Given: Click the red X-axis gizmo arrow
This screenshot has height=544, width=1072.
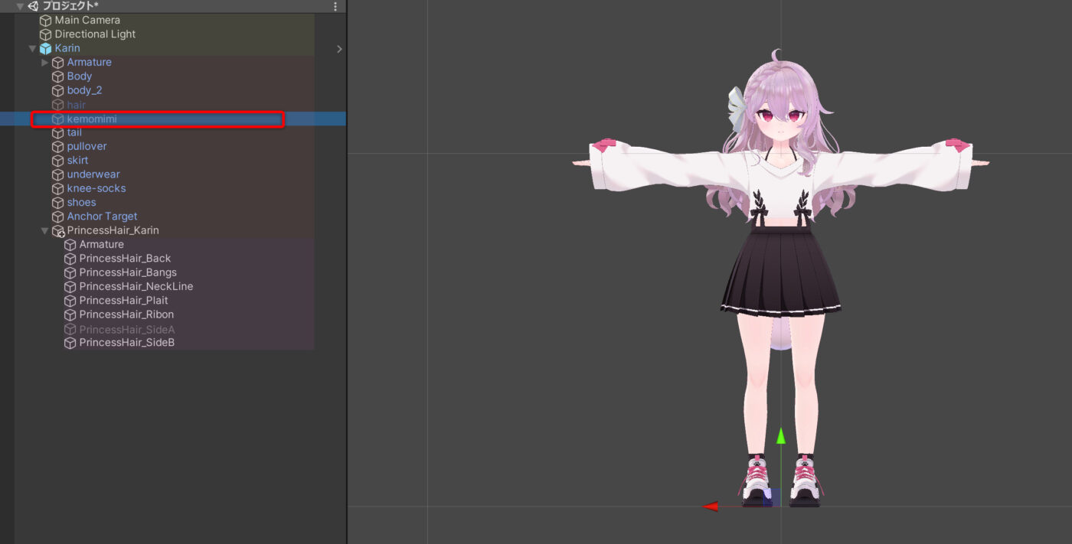Looking at the screenshot, I should pyautogui.click(x=711, y=506).
